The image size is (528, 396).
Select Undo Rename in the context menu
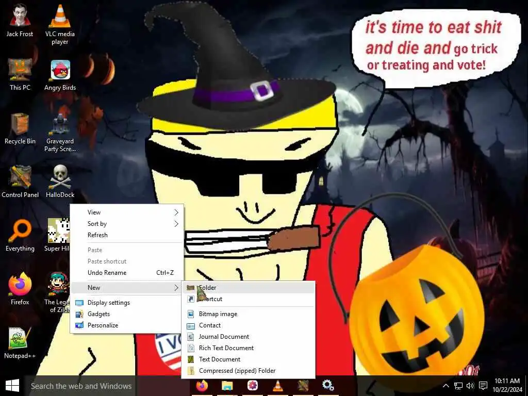(x=127, y=273)
